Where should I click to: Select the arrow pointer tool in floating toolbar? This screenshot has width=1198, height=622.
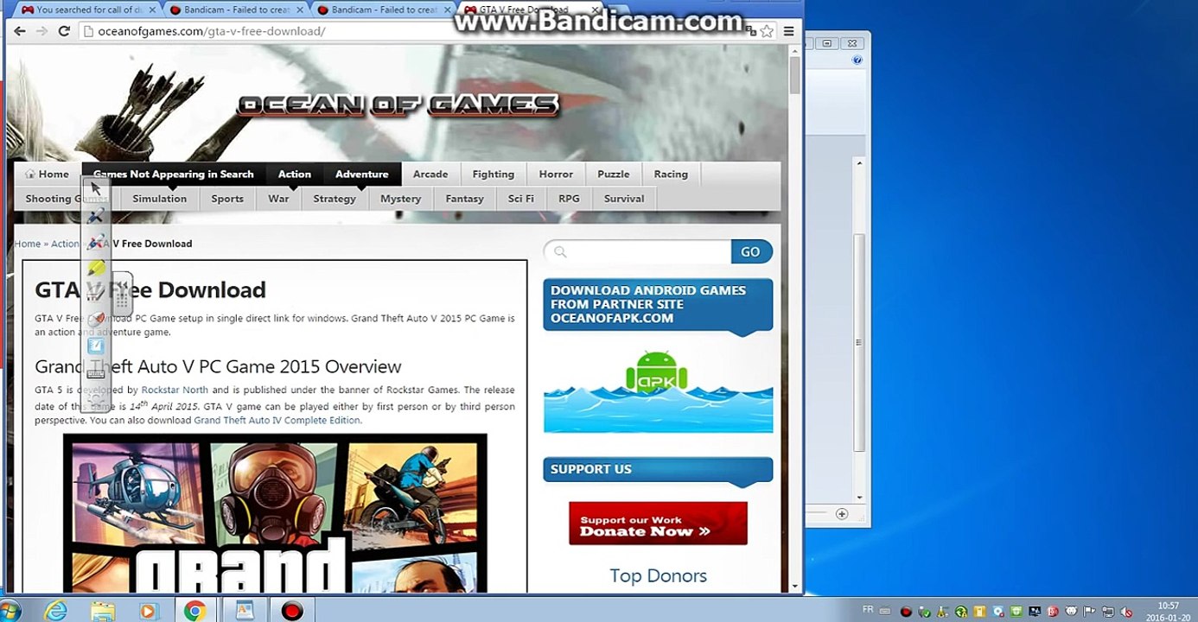pyautogui.click(x=96, y=189)
